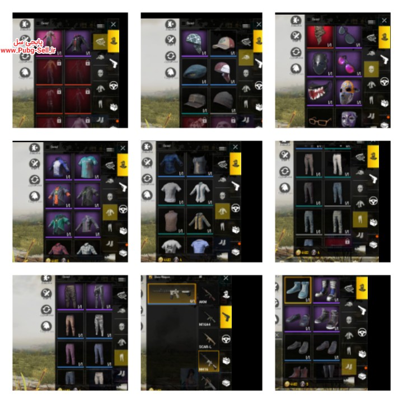403x403 pixels.
Task: Pick the AKM weapon entry
Action: (208, 295)
